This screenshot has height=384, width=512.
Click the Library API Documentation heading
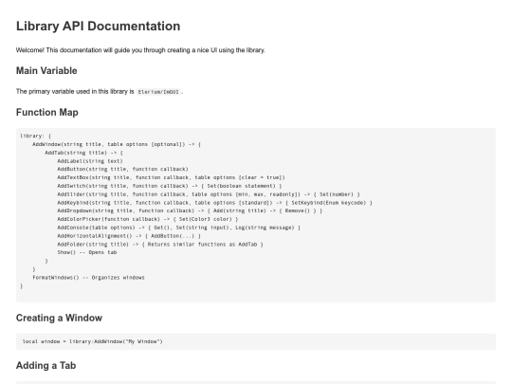point(98,27)
